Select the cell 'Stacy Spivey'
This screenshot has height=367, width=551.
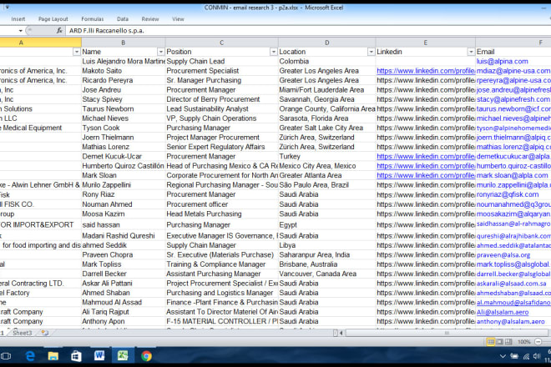[x=124, y=99]
